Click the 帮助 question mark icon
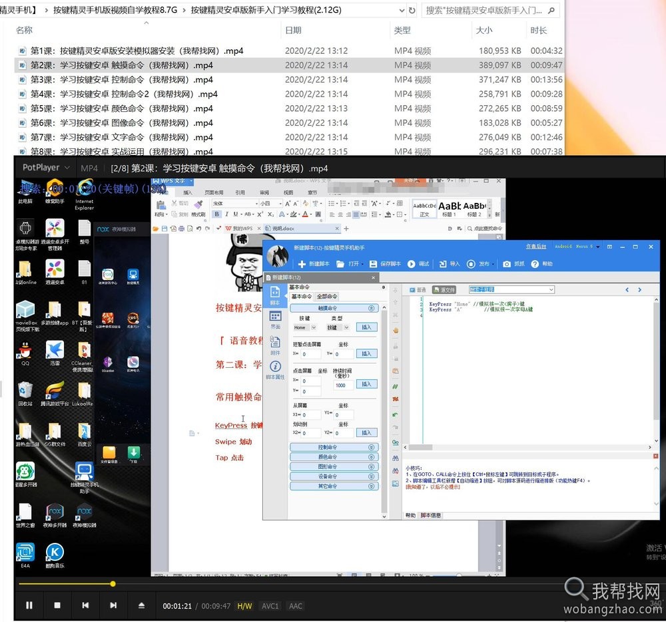666x622 pixels. (535, 264)
